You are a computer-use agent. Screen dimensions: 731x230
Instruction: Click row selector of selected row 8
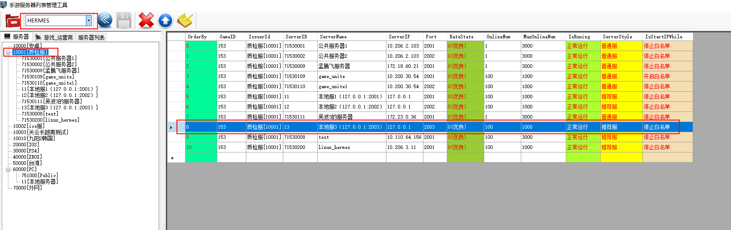(x=172, y=127)
